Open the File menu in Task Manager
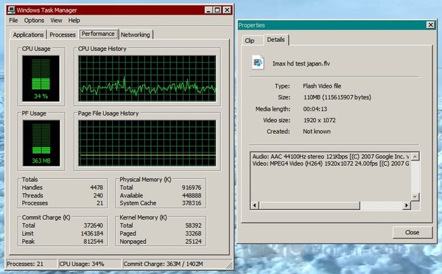This screenshot has width=442, height=274. (x=13, y=21)
